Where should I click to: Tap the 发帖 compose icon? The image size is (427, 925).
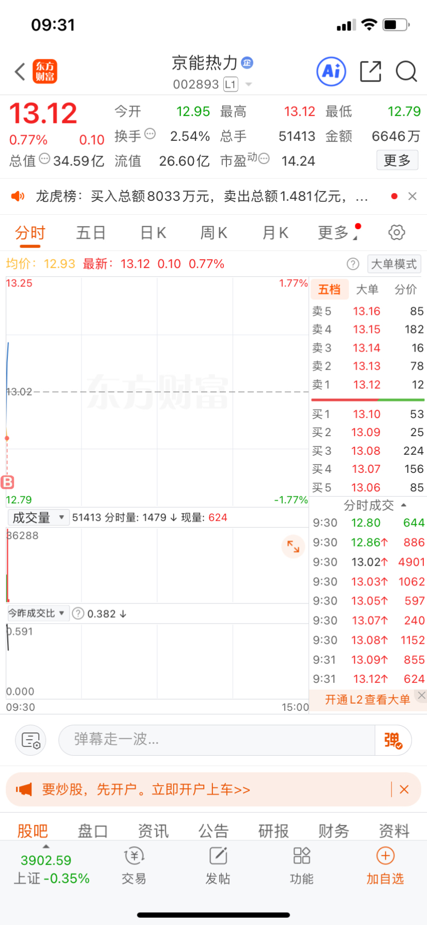(218, 856)
